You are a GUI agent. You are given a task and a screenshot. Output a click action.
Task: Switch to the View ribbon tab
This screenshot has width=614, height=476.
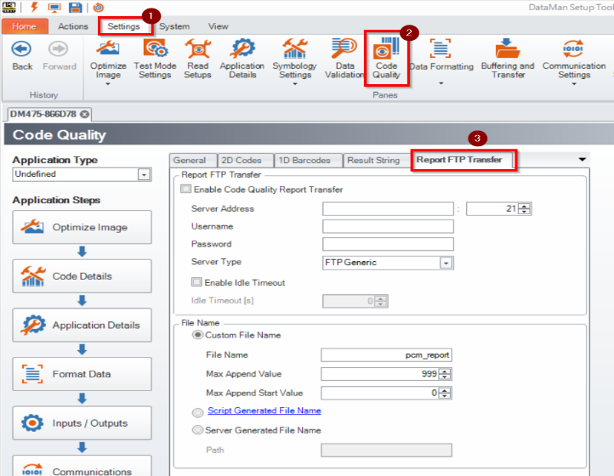(218, 26)
